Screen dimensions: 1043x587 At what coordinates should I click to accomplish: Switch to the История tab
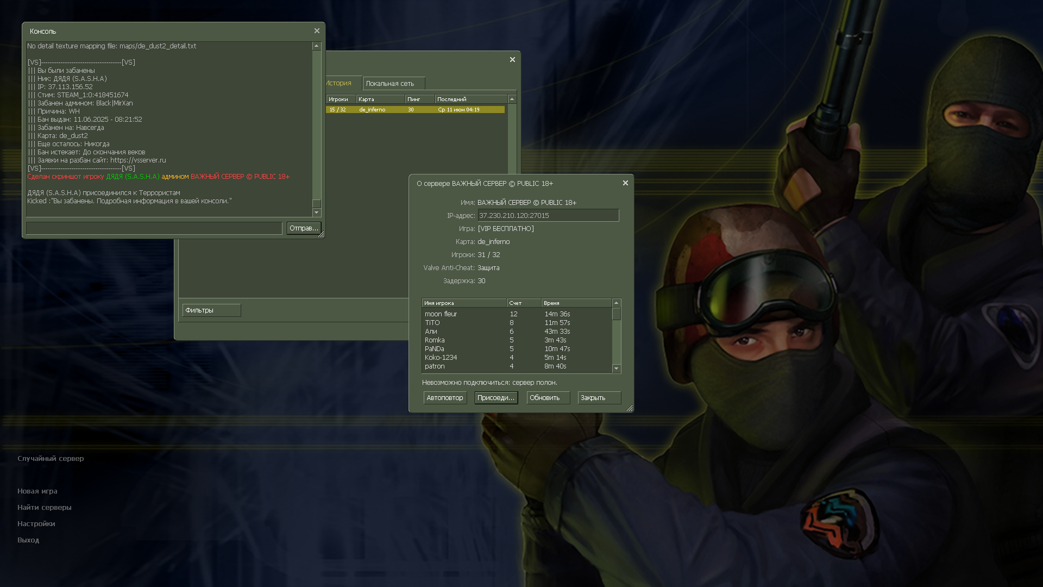point(340,83)
